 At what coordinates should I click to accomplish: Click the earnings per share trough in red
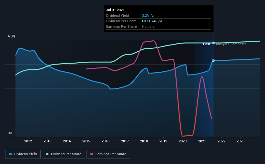187,136
